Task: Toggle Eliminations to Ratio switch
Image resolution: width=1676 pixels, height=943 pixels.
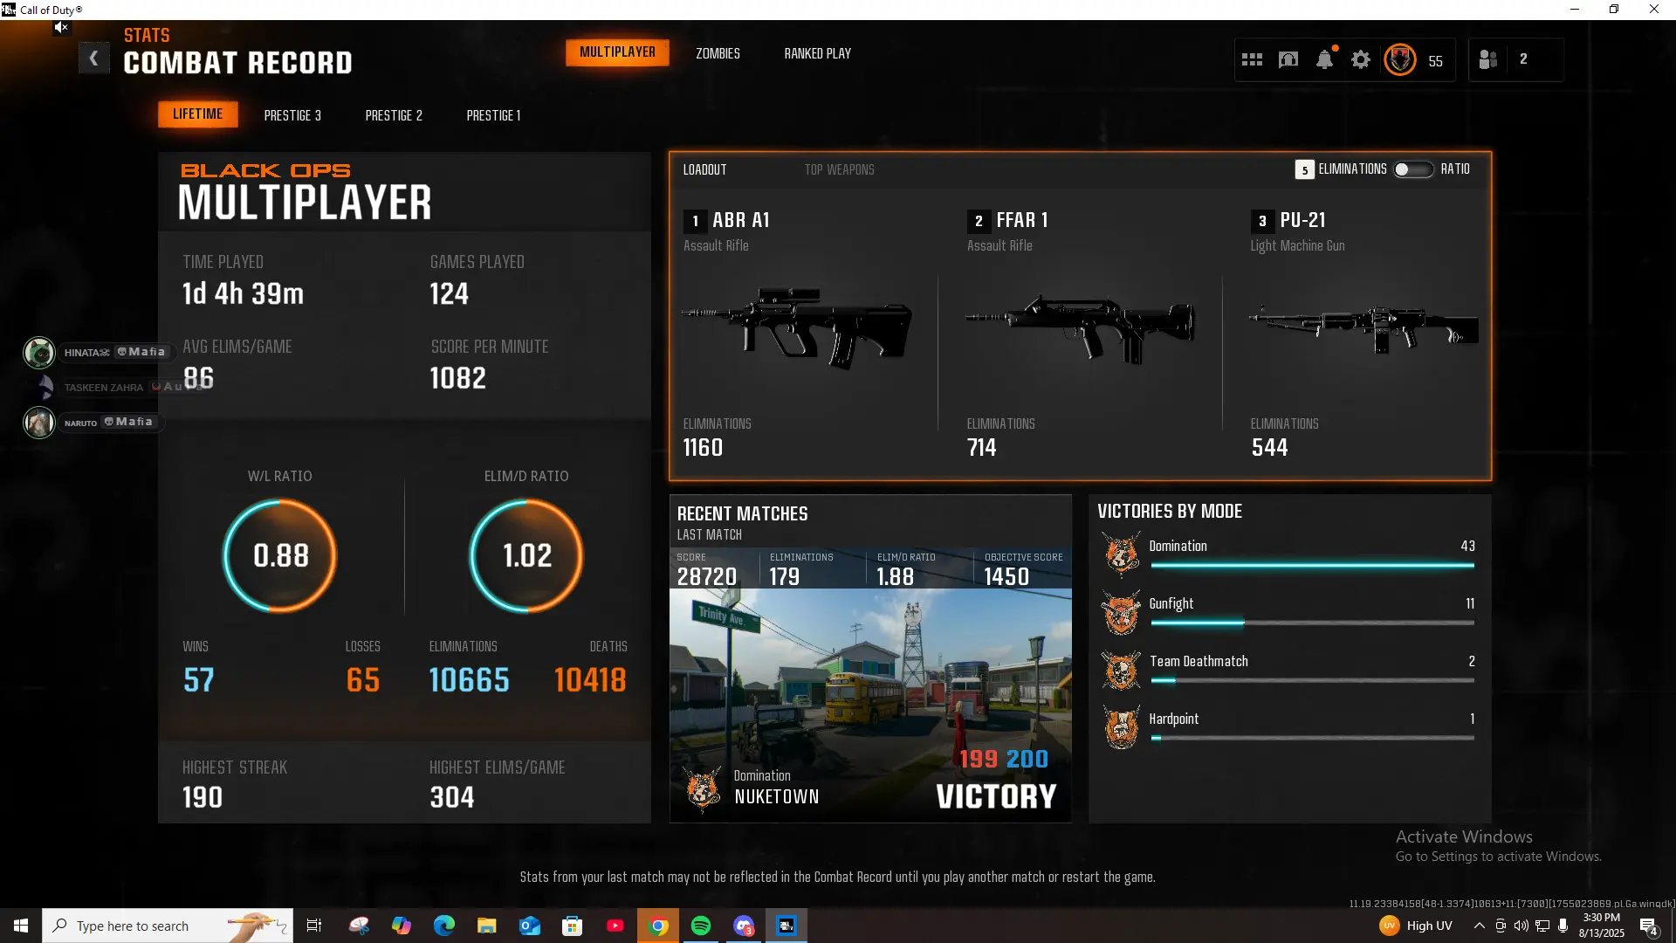Action: [1412, 169]
